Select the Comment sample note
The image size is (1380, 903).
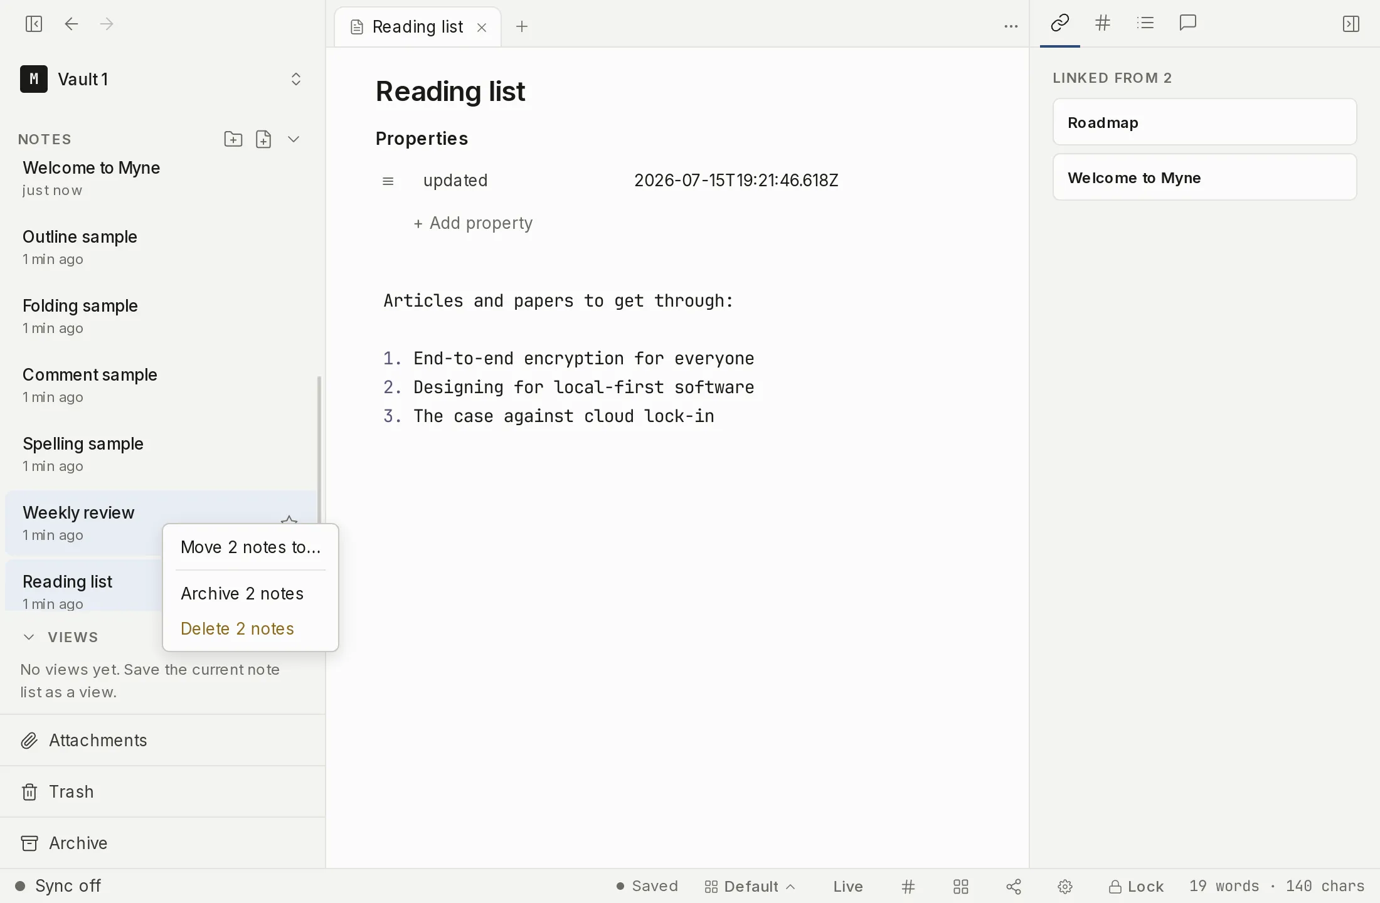(x=161, y=386)
